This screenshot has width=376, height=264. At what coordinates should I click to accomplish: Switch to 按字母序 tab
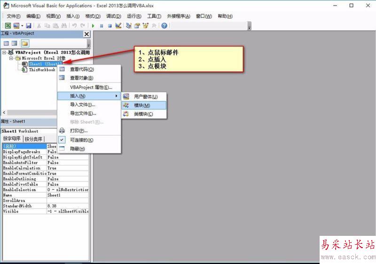coord(12,139)
